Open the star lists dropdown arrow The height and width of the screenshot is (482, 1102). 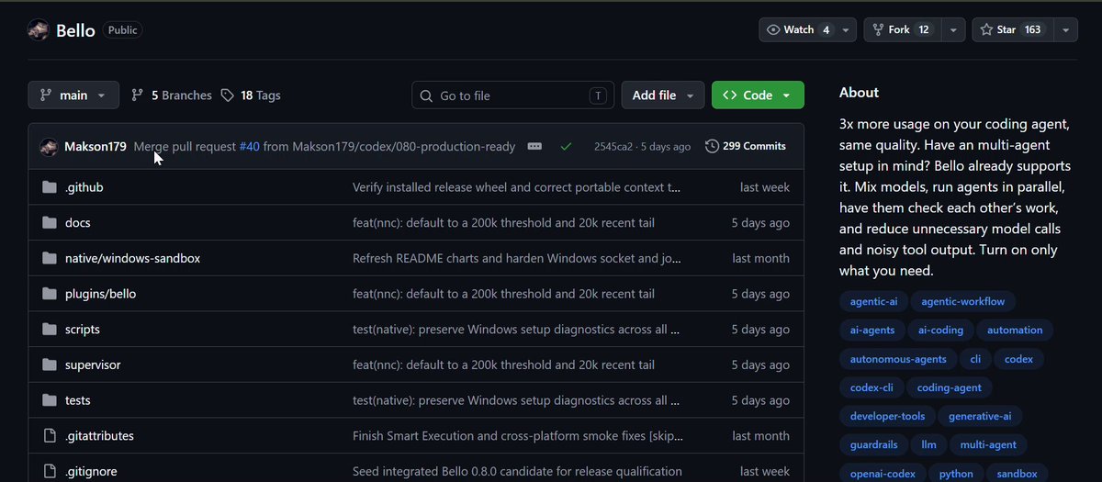pyautogui.click(x=1065, y=29)
